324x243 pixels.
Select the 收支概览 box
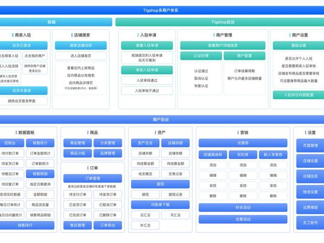145,174
